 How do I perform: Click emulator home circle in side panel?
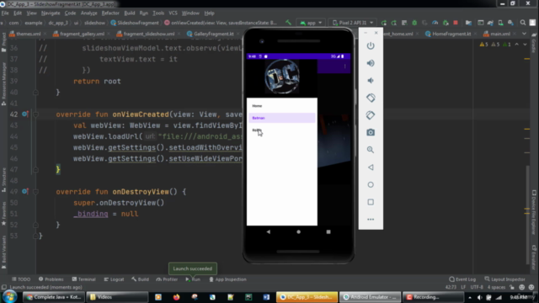pyautogui.click(x=371, y=184)
